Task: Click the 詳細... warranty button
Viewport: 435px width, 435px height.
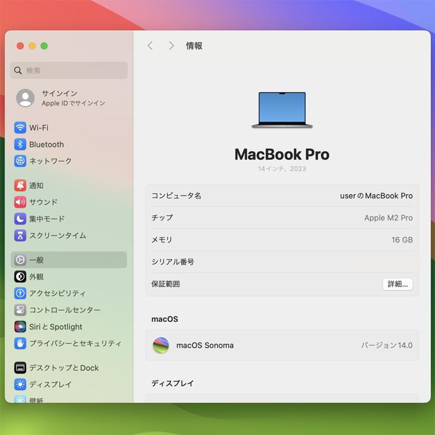Action: tap(397, 284)
